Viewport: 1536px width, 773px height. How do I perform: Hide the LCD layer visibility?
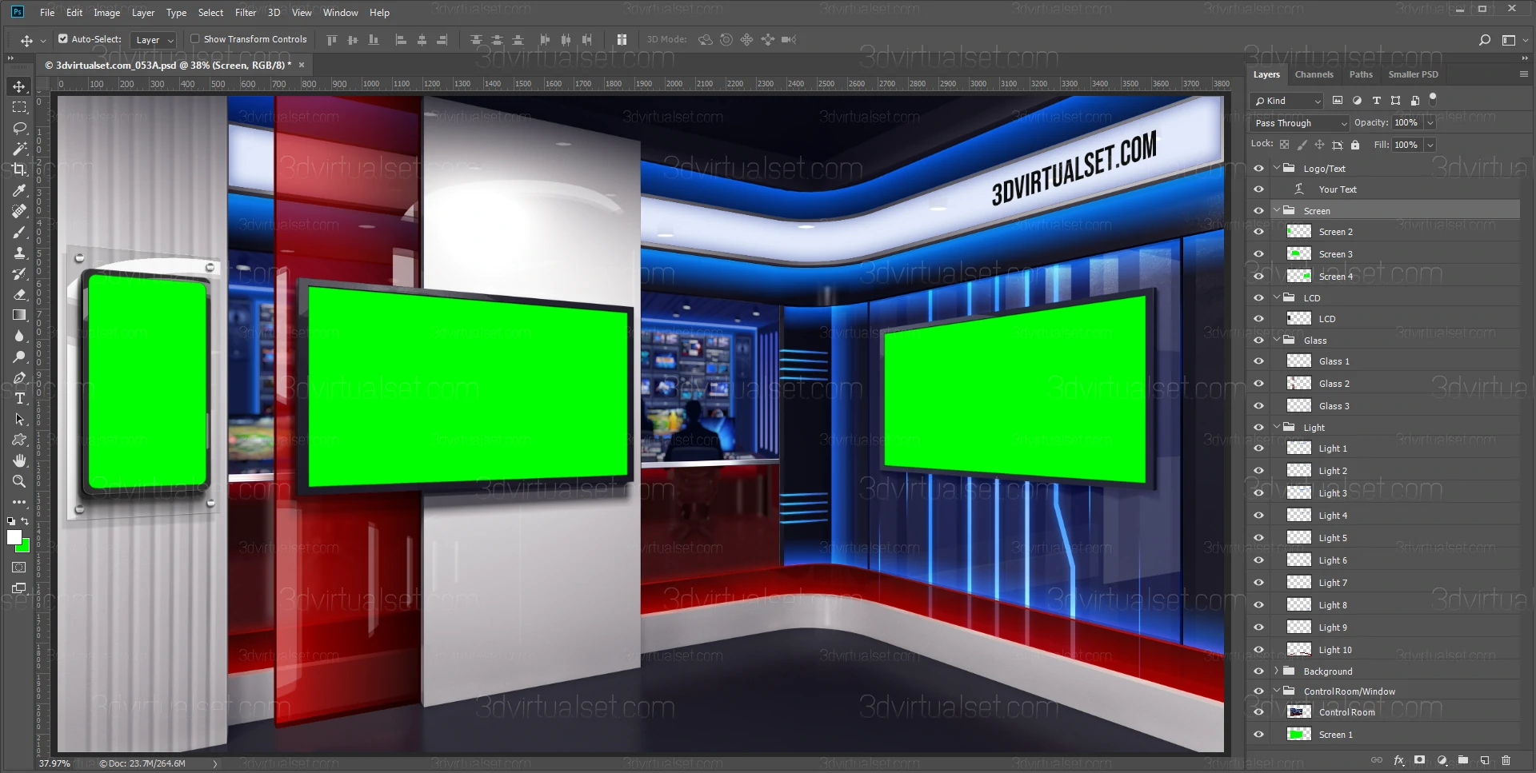pyautogui.click(x=1258, y=319)
